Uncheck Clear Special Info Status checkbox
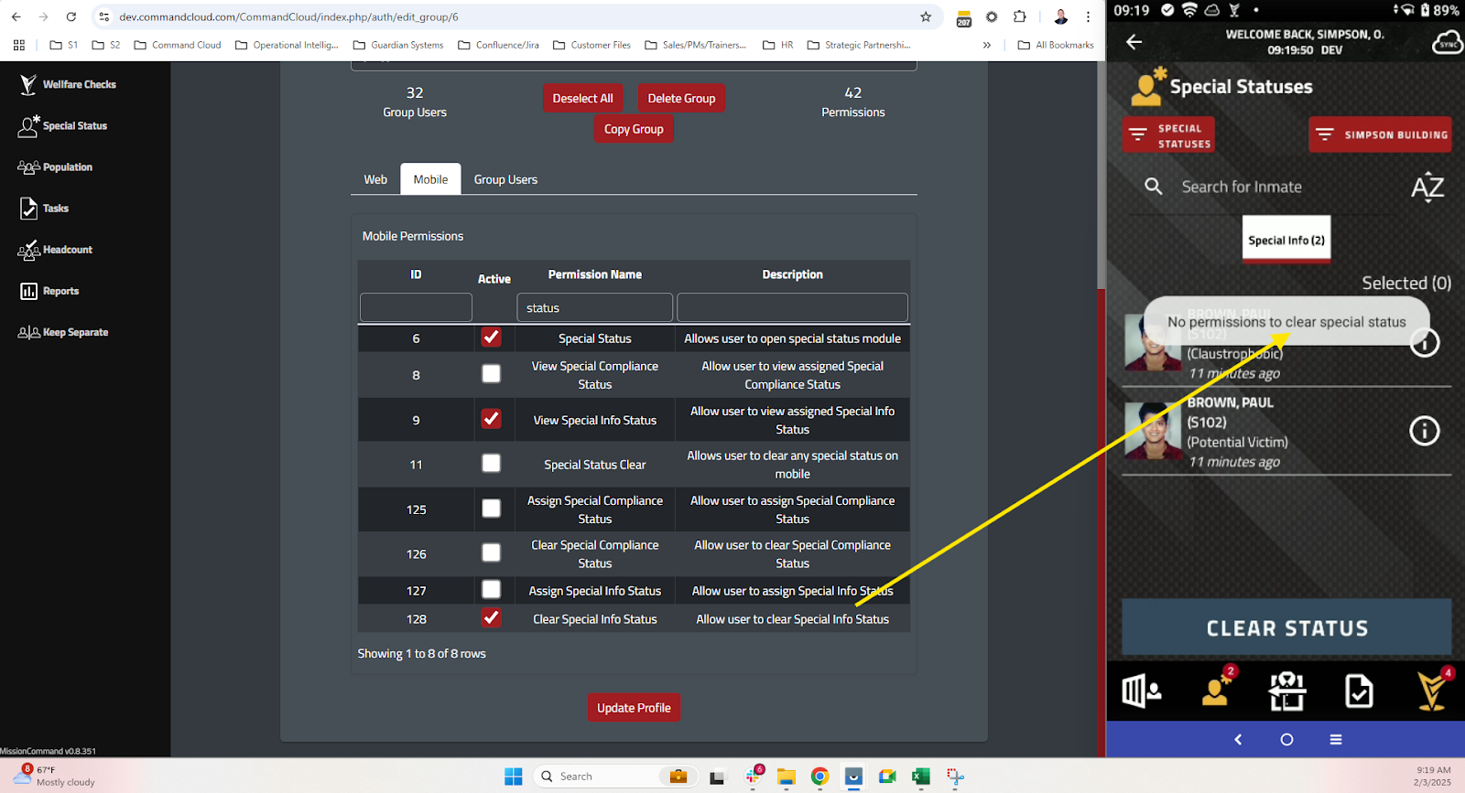Viewport: 1465px width, 793px height. click(x=492, y=618)
